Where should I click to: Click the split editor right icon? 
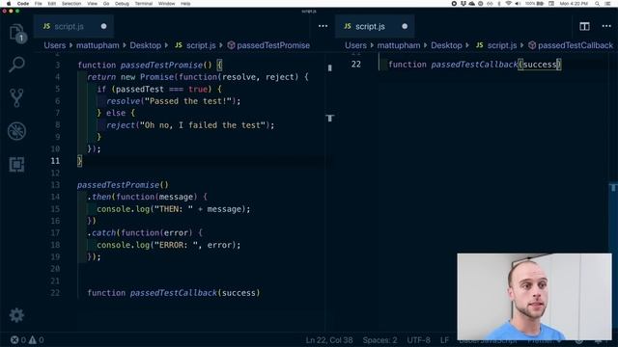[x=584, y=26]
